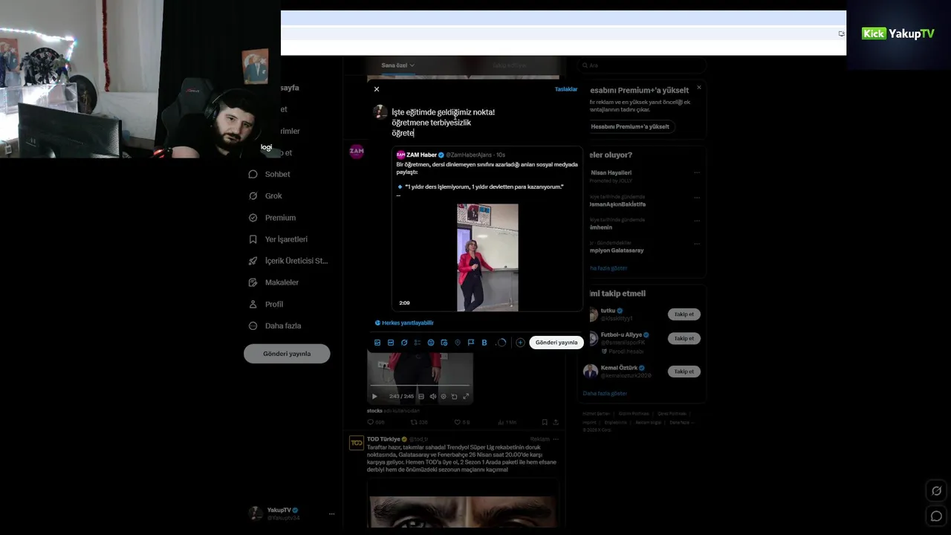
Task: Toggle picture-in-picture on video
Action: click(455, 396)
